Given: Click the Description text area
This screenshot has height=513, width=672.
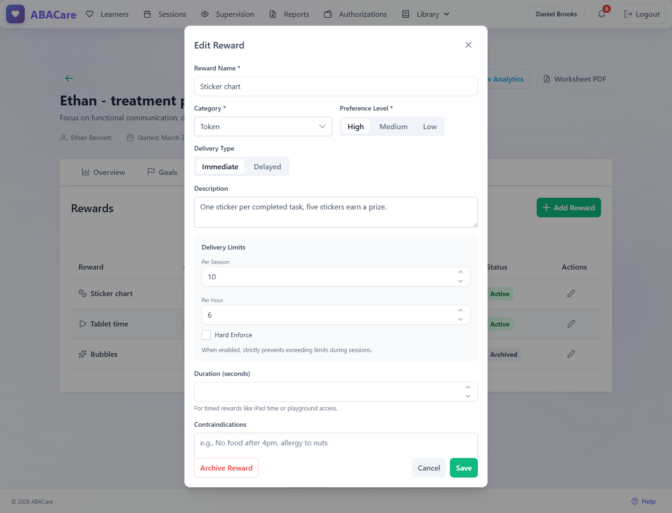Looking at the screenshot, I should pos(336,212).
